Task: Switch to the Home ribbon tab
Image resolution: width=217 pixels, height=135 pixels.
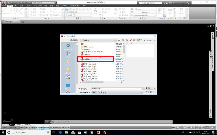Action: pyautogui.click(x=10, y=6)
